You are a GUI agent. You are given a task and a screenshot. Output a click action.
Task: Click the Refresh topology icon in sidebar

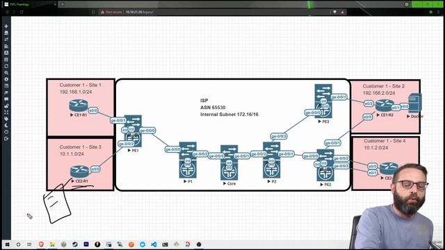pos(6,66)
